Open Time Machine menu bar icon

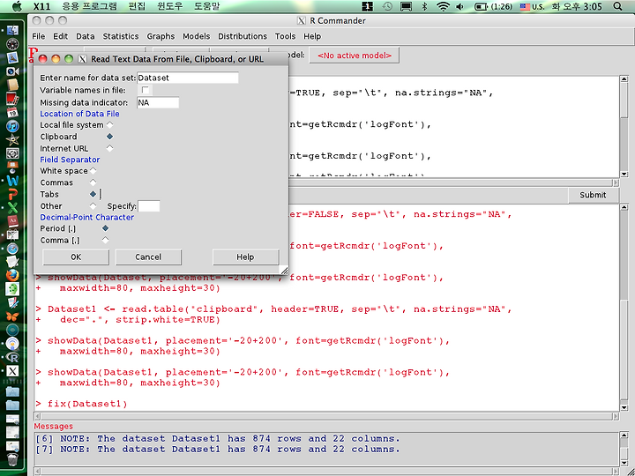[x=387, y=6]
